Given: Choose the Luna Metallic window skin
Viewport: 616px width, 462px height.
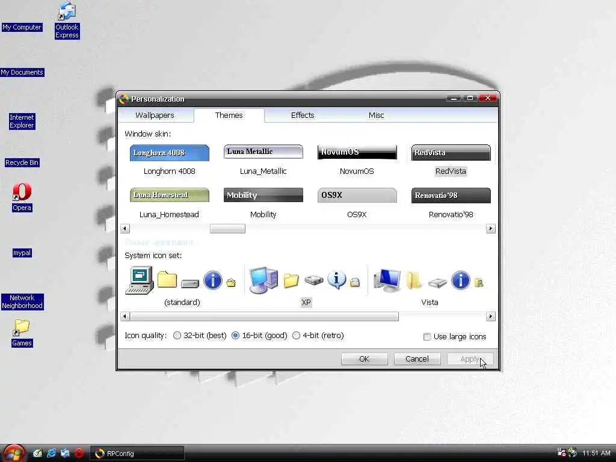Looking at the screenshot, I should 263,152.
